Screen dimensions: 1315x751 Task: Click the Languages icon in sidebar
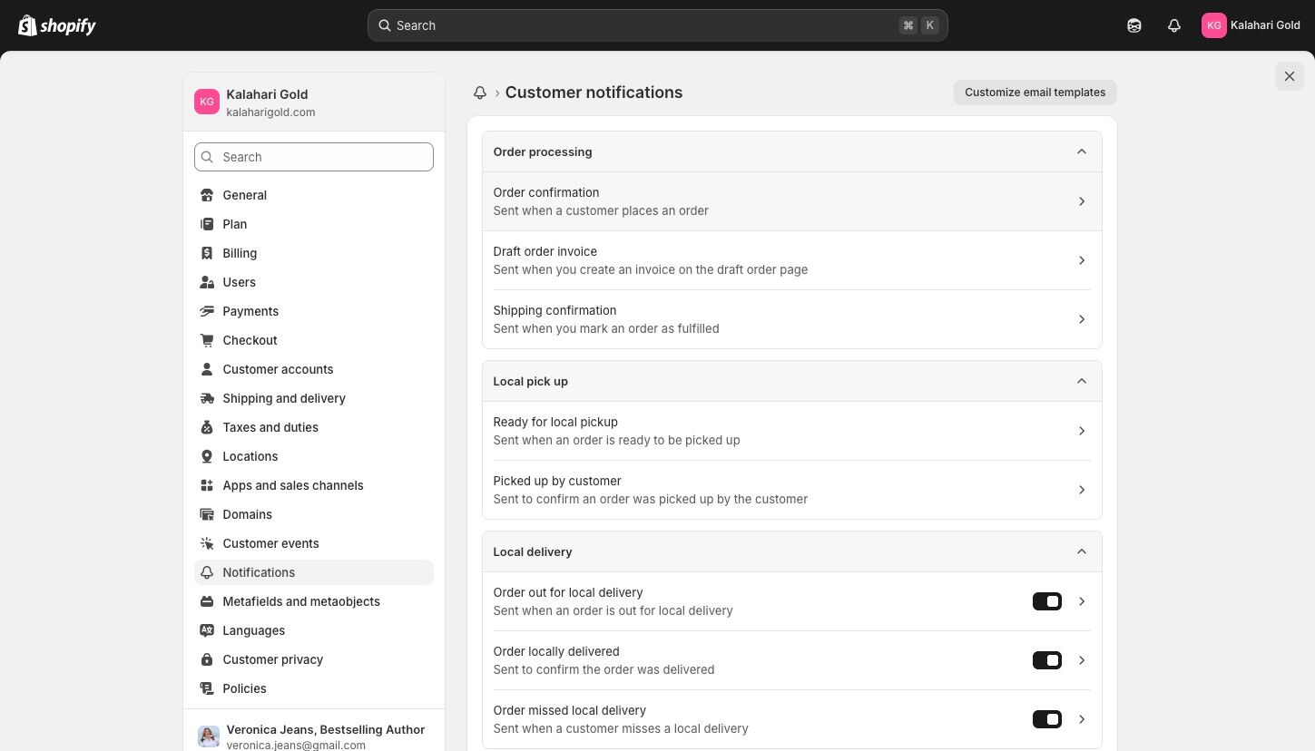(207, 630)
